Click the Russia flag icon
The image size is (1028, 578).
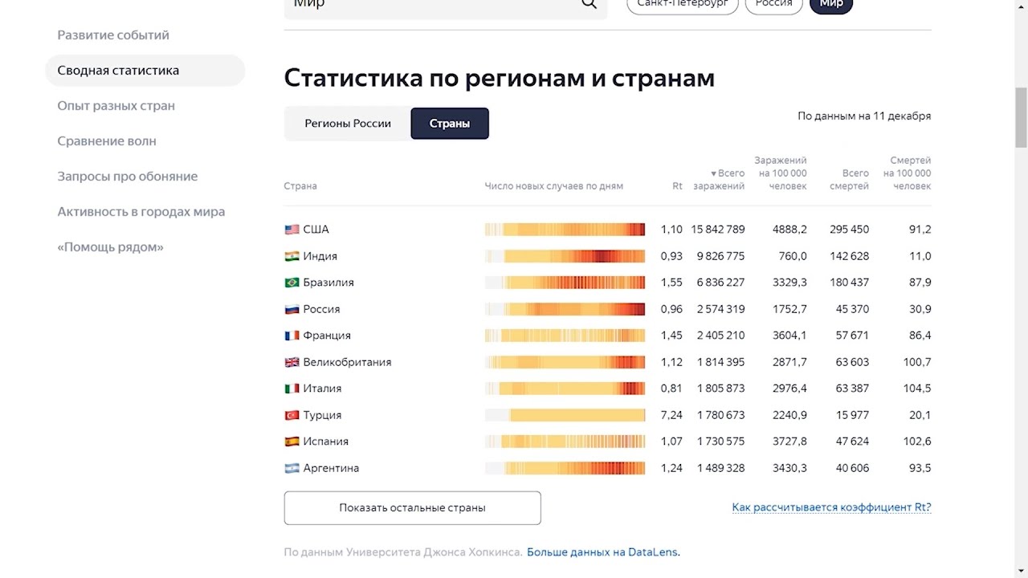(x=292, y=309)
